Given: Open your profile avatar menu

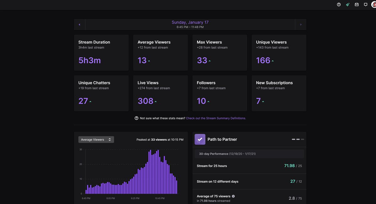Looking at the screenshot, I should (x=374, y=4).
